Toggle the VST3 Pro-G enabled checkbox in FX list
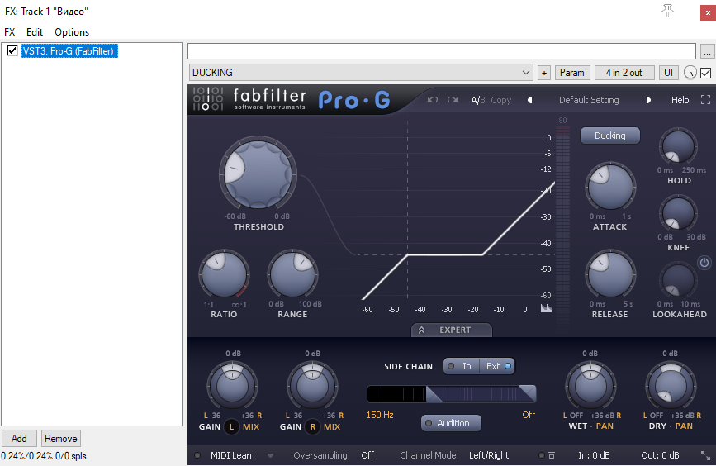 click(12, 50)
